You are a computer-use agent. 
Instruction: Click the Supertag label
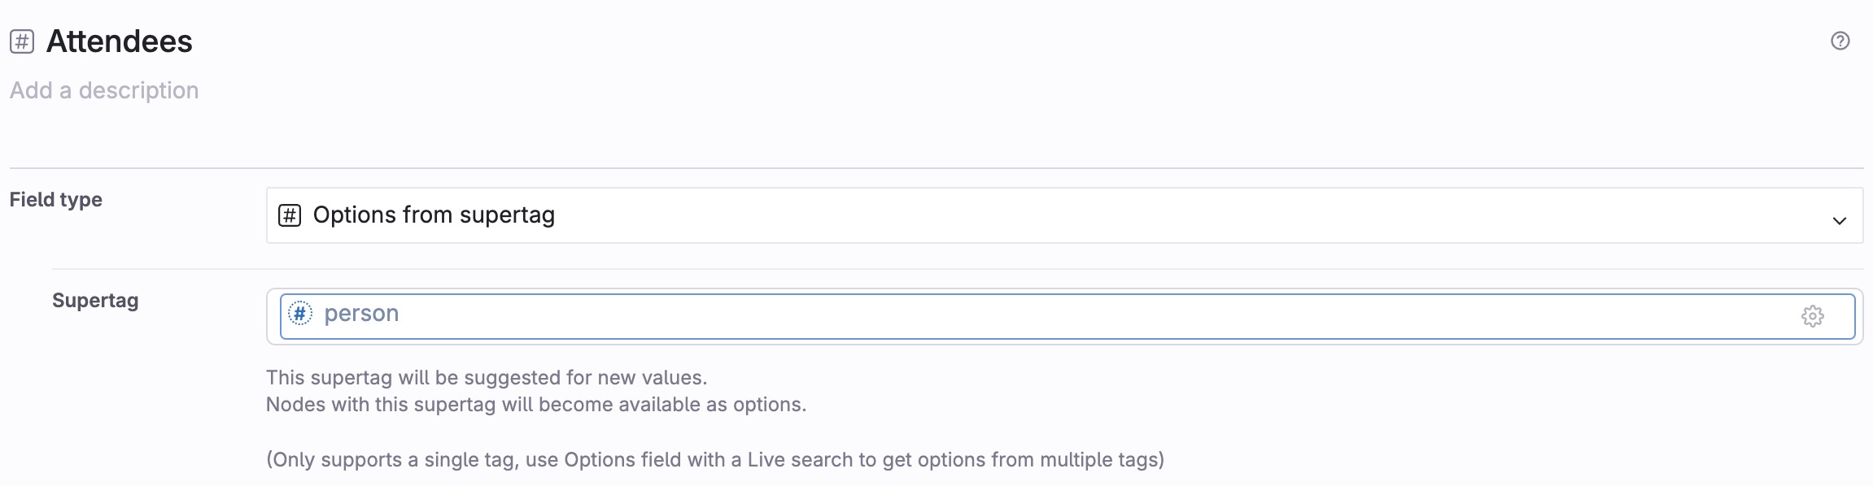(x=95, y=301)
